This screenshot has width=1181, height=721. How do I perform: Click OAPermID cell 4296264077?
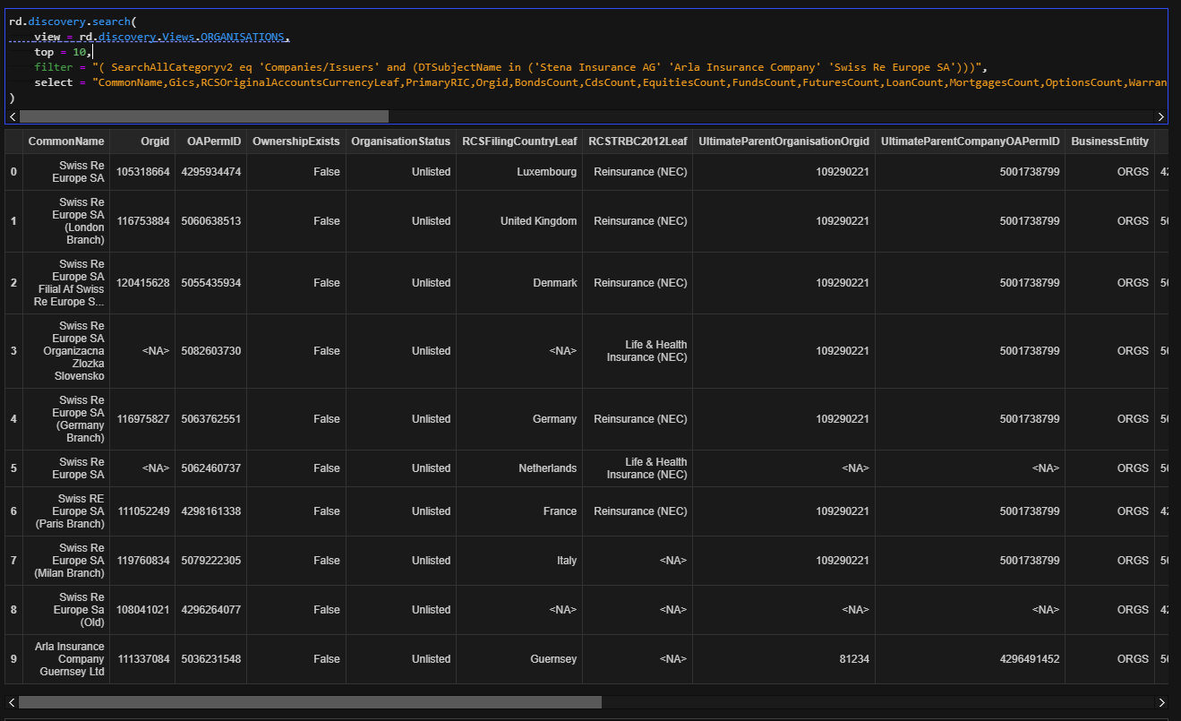pos(211,610)
